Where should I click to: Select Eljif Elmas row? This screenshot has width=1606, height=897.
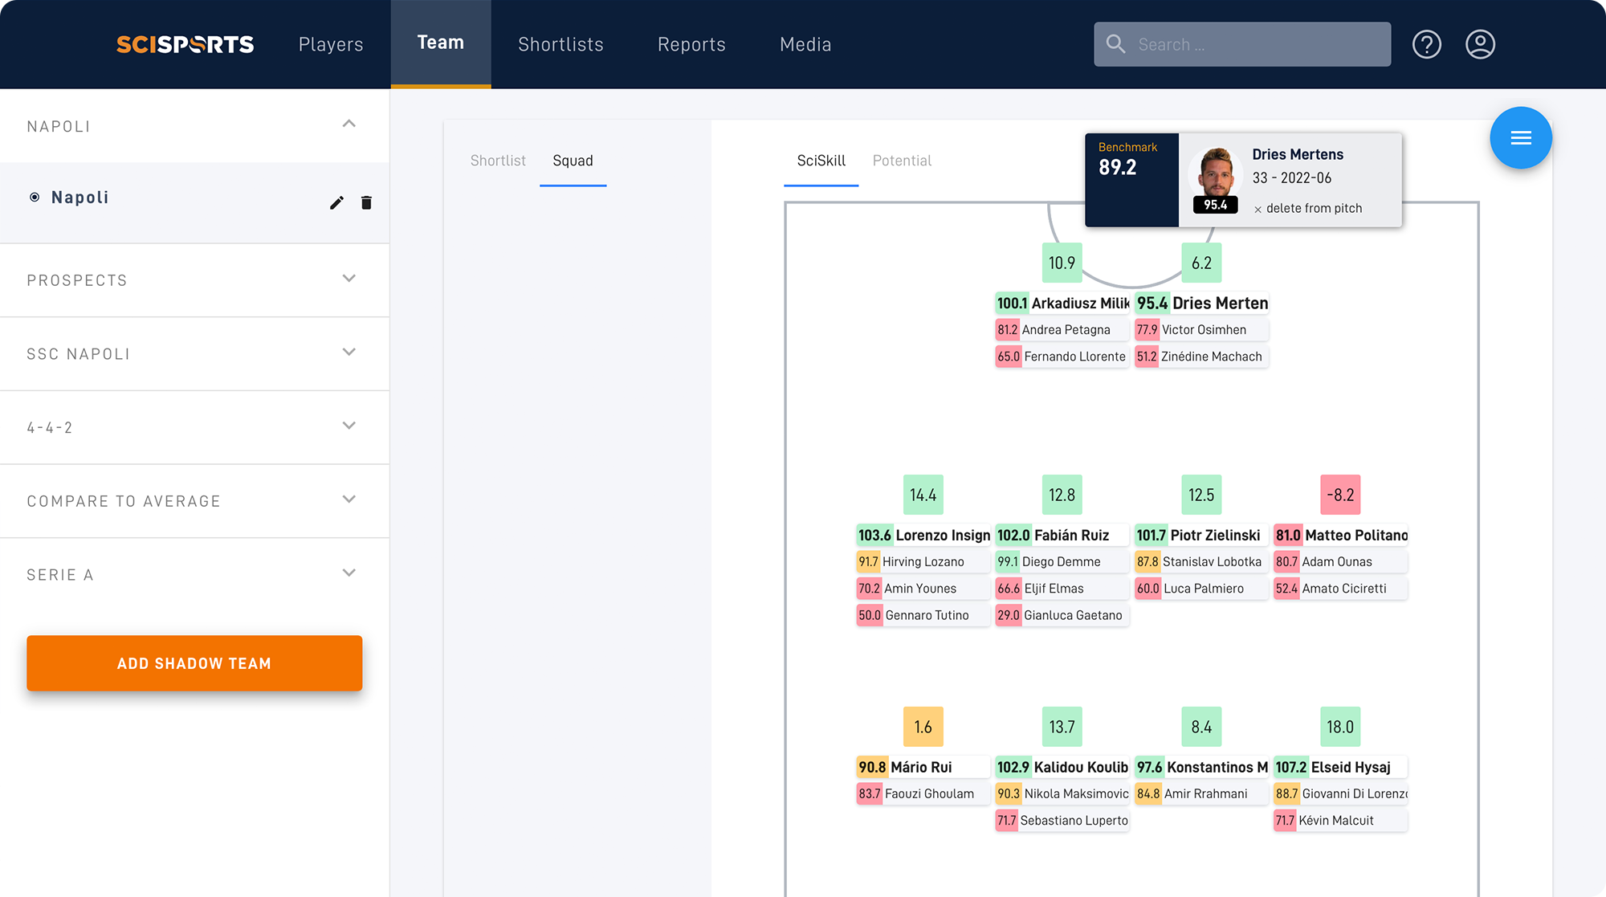coord(1062,589)
